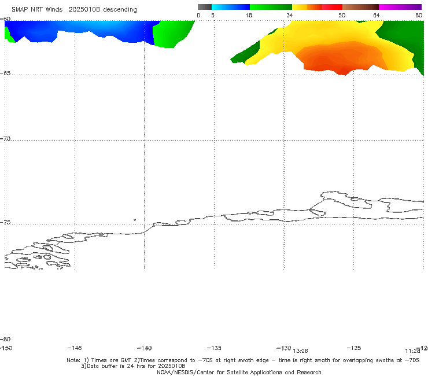Click the longitude label '-135'
The width and height of the screenshot is (428, 376).
pos(214,348)
